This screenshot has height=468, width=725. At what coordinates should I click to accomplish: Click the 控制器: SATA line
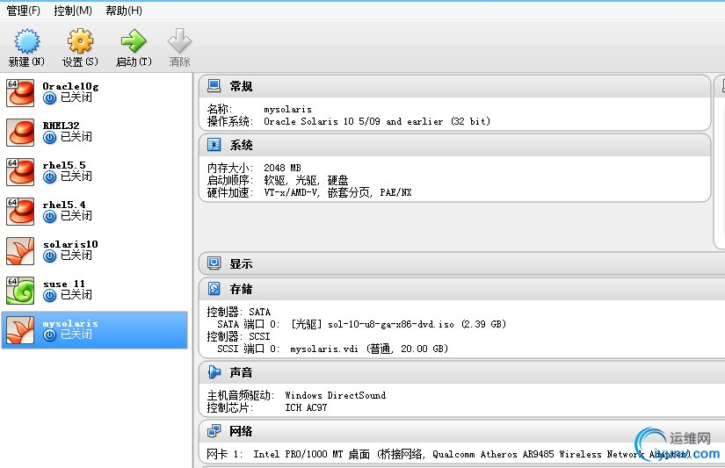pyautogui.click(x=238, y=312)
